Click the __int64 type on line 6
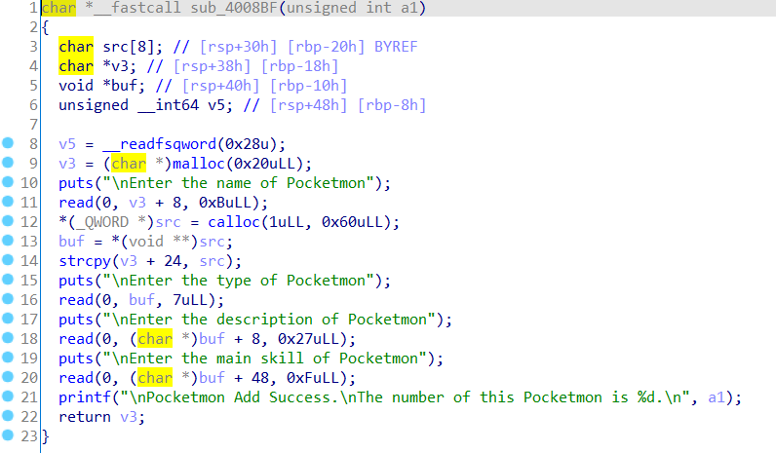The width and height of the screenshot is (776, 453). click(169, 105)
